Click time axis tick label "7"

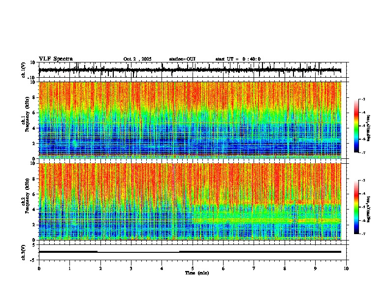pos(254,269)
